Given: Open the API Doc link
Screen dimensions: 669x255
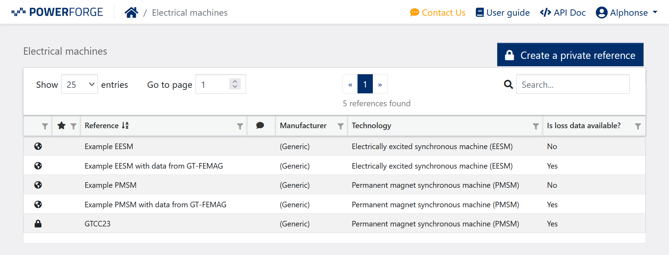Looking at the screenshot, I should 563,13.
